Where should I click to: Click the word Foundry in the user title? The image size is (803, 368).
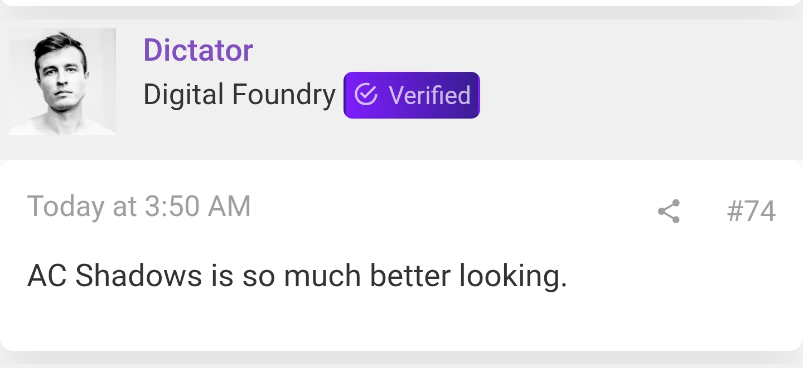click(284, 94)
